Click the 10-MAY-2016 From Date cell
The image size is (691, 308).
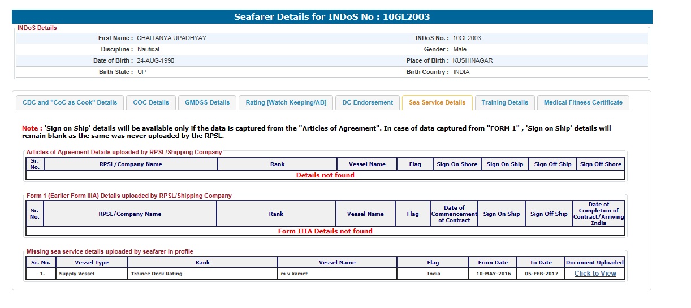(x=493, y=274)
